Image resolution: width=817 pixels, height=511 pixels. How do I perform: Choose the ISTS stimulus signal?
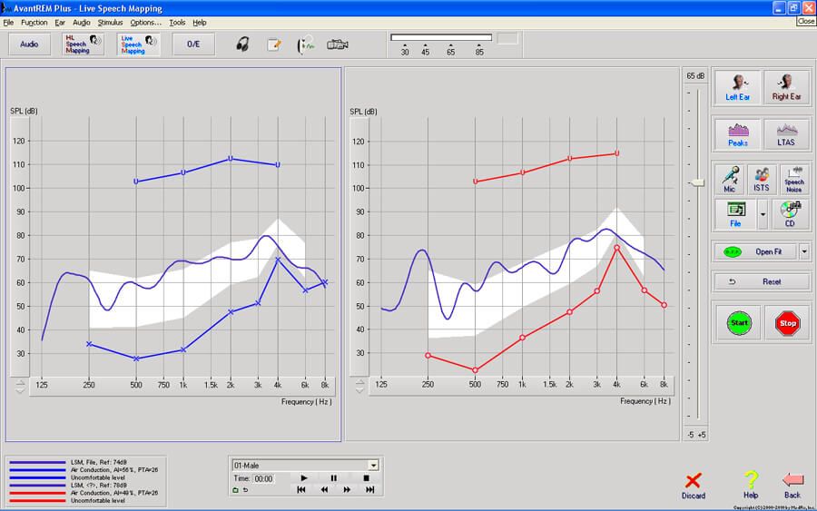[762, 179]
